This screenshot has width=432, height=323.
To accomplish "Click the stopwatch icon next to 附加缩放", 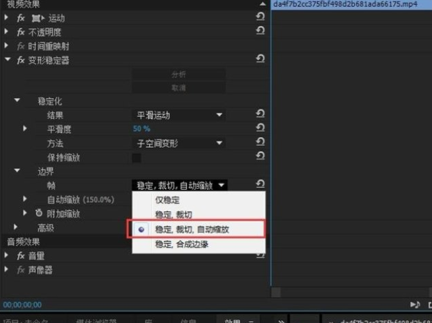I will [39, 213].
